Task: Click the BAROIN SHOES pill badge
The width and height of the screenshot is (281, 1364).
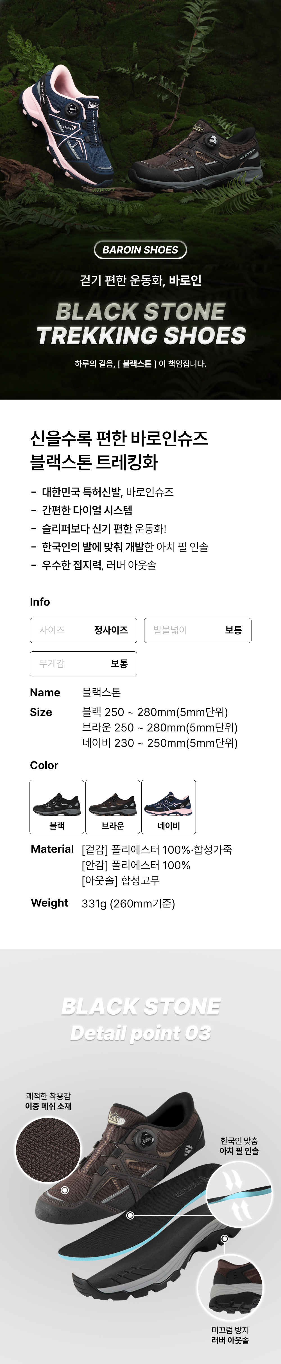Action: pyautogui.click(x=140, y=250)
